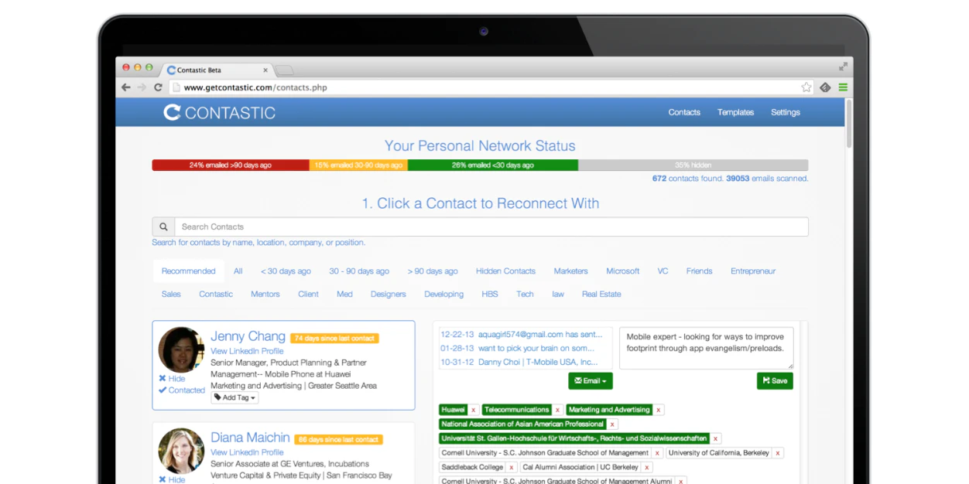The image size is (969, 484).
Task: Hide Diana Maichin's contact
Action: [x=172, y=479]
